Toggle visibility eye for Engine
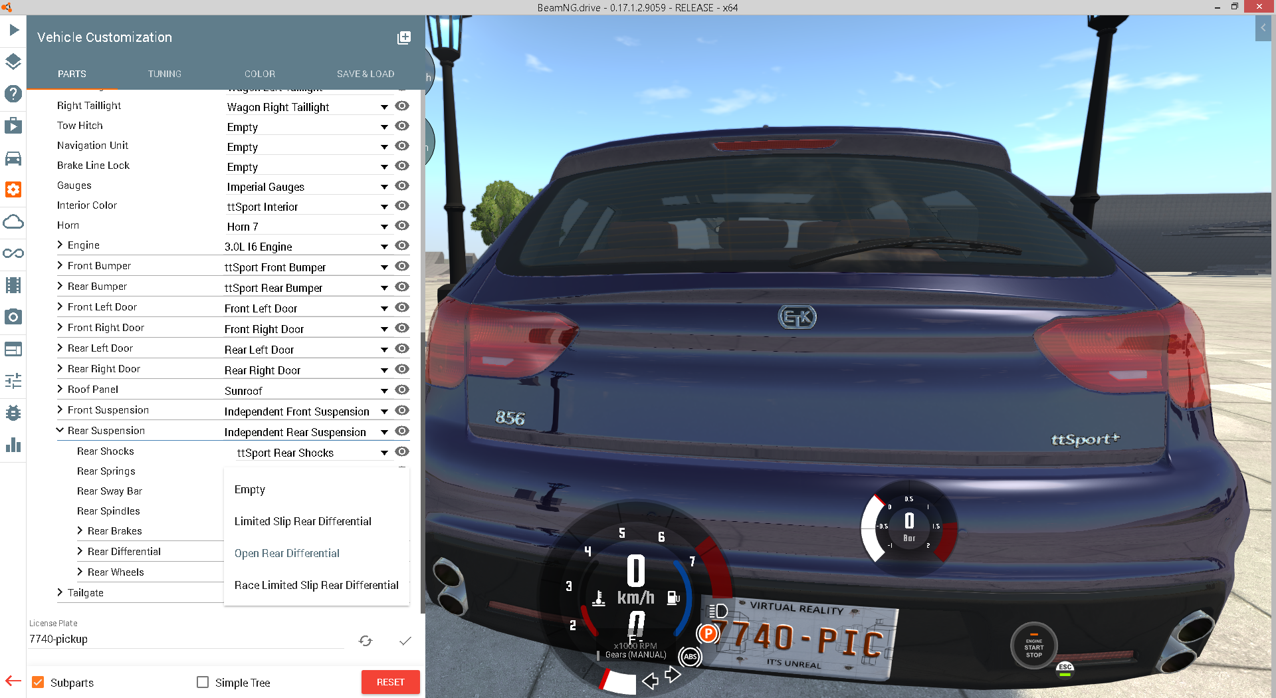 [x=402, y=245]
